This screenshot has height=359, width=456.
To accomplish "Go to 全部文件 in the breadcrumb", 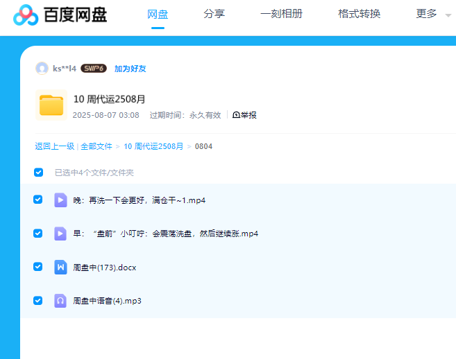I will [x=96, y=146].
